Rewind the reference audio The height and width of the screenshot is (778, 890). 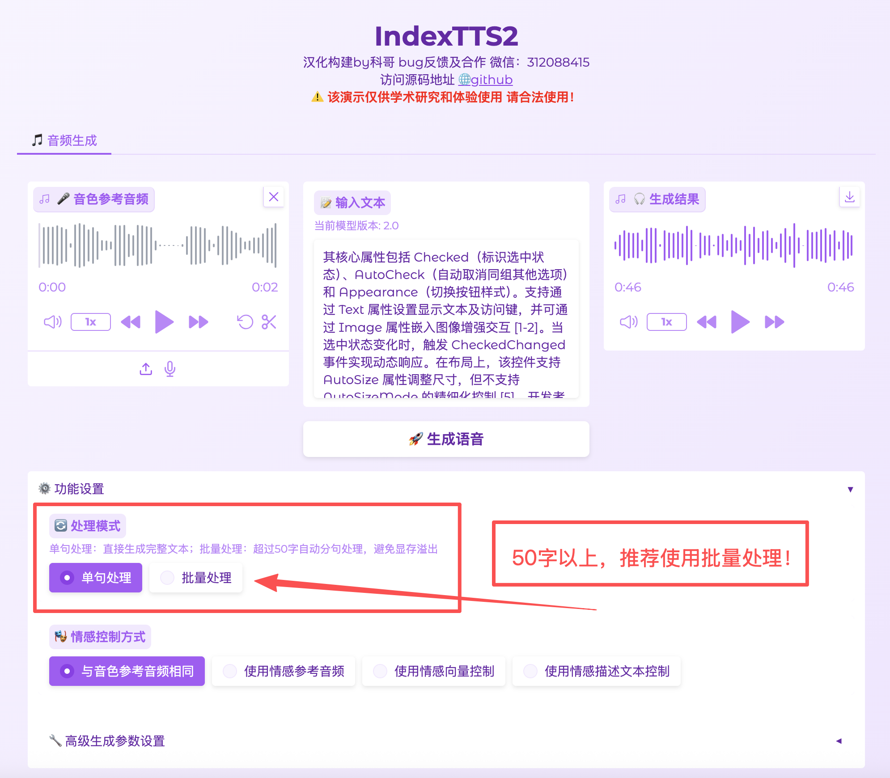pos(131,322)
